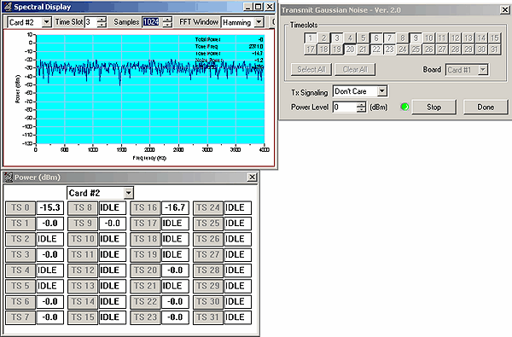Open the Card #2 dropdown in Spectral Display
Screen dimensions: 512x337
click(x=47, y=22)
